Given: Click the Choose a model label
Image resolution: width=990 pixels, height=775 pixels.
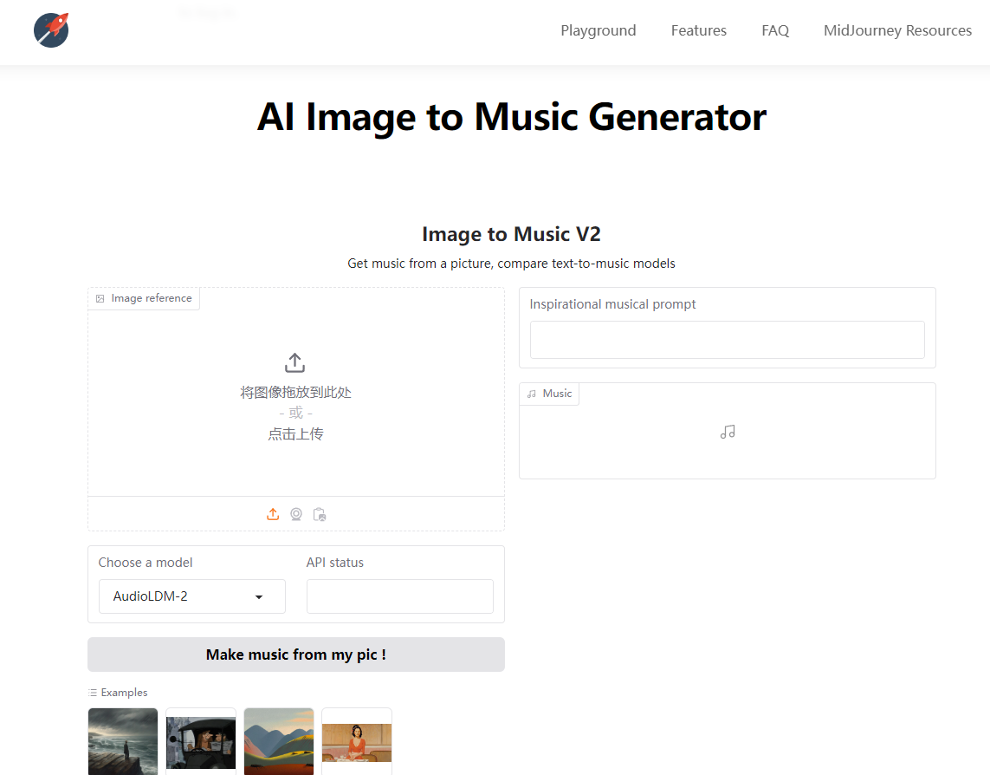Looking at the screenshot, I should click(x=146, y=563).
